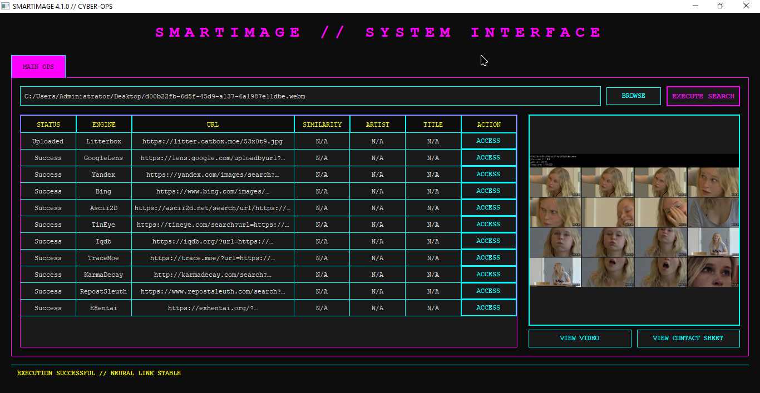Click EXECUTE SEARCH button
760x393 pixels.
coord(703,96)
